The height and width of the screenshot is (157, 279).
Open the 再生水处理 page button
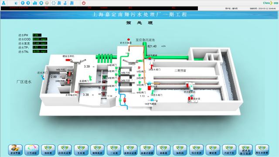pos(262,150)
